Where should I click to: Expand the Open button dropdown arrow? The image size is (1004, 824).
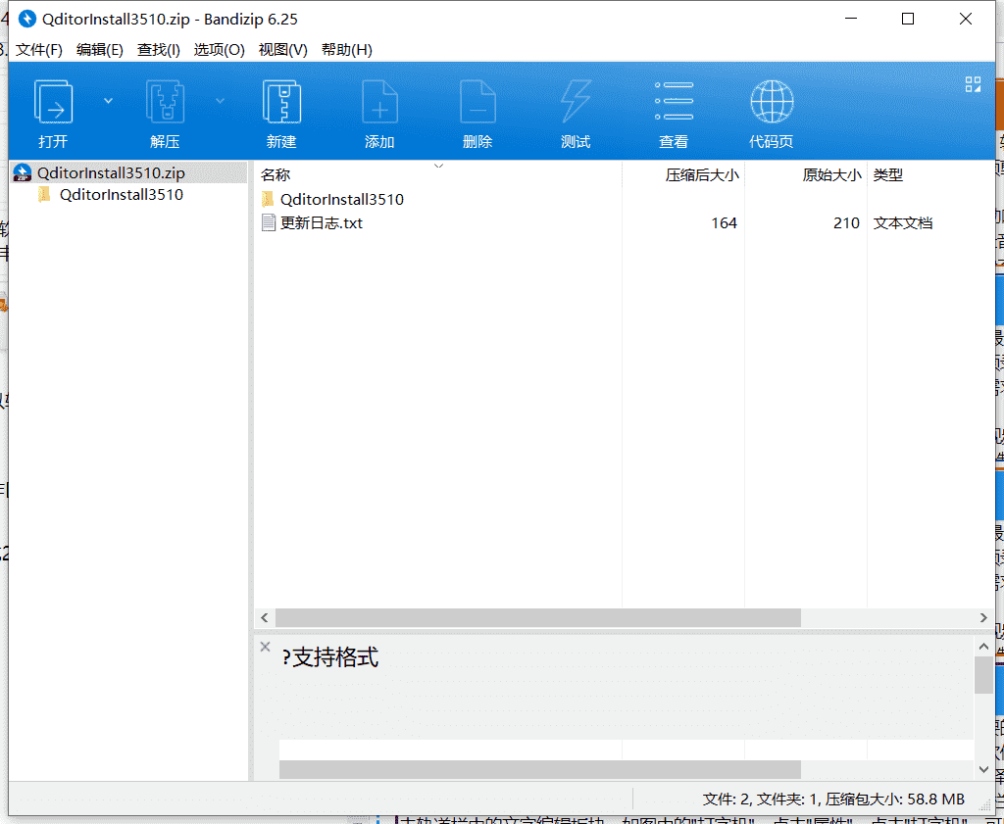coord(108,101)
